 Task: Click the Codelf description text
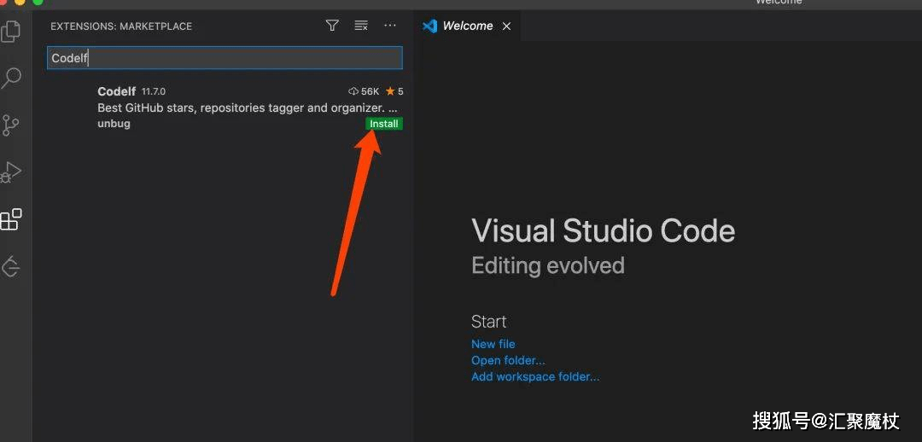point(247,108)
